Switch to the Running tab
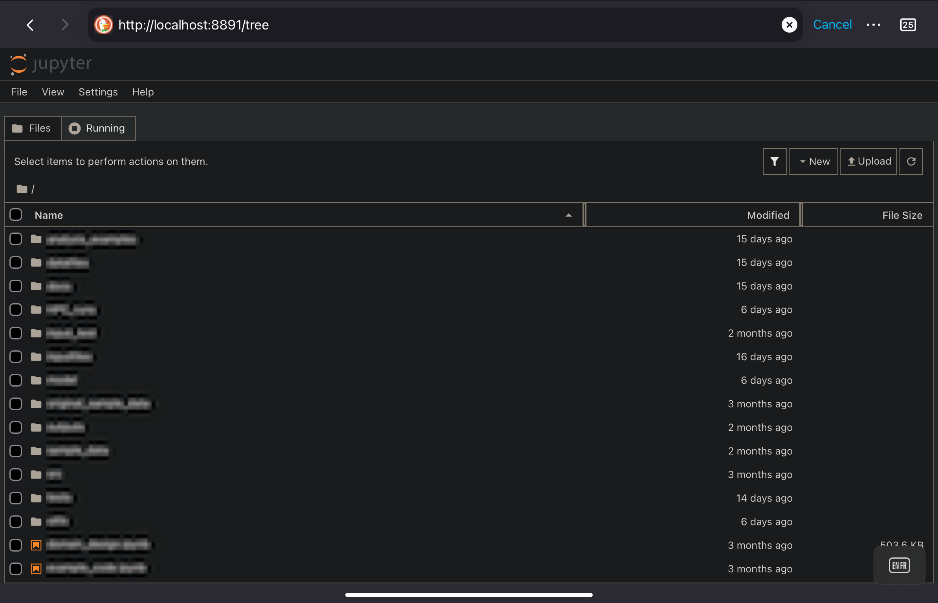This screenshot has height=603, width=938. point(99,128)
